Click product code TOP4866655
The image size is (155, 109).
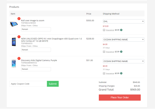pyautogui.click(x=27, y=43)
